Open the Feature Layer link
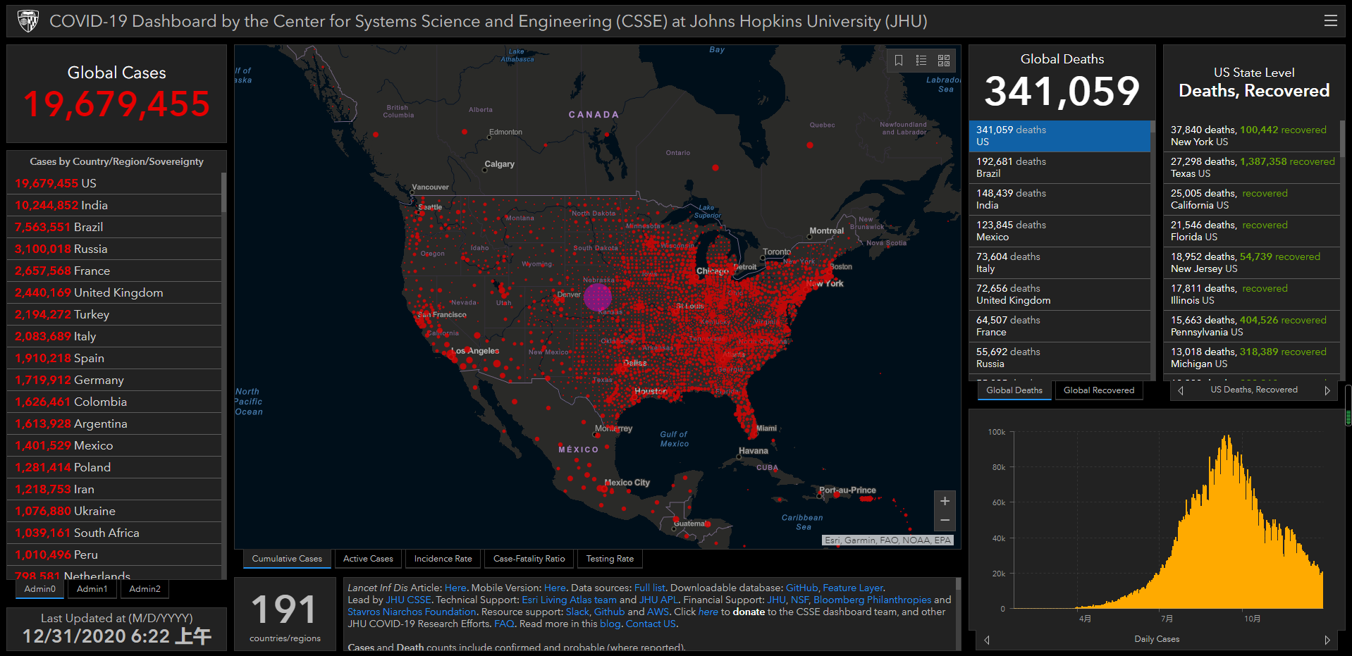The width and height of the screenshot is (1352, 656). coord(853,588)
